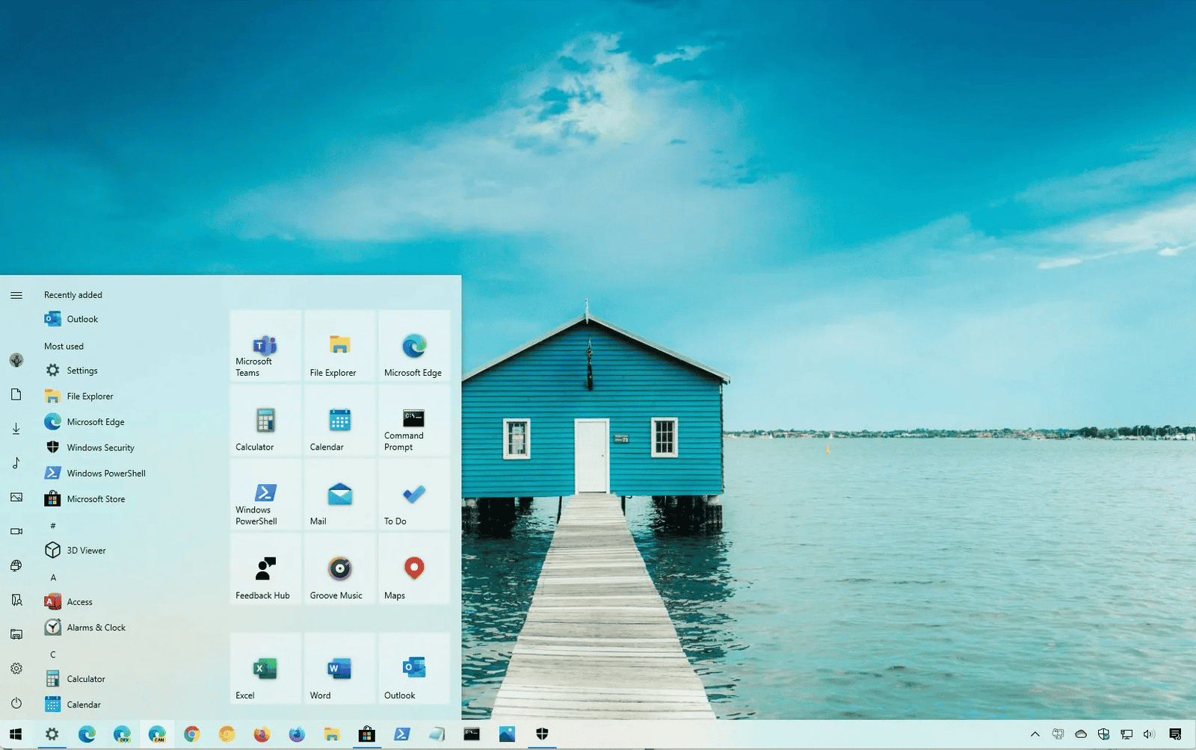Image resolution: width=1196 pixels, height=750 pixels.
Task: Select Windows Security in the apps list
Action: [100, 447]
